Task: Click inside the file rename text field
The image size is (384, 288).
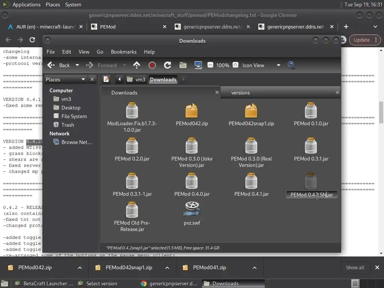Action: [312, 195]
